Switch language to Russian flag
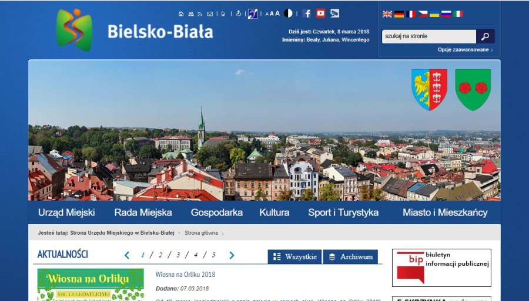This screenshot has width=529, height=301. tap(446, 14)
